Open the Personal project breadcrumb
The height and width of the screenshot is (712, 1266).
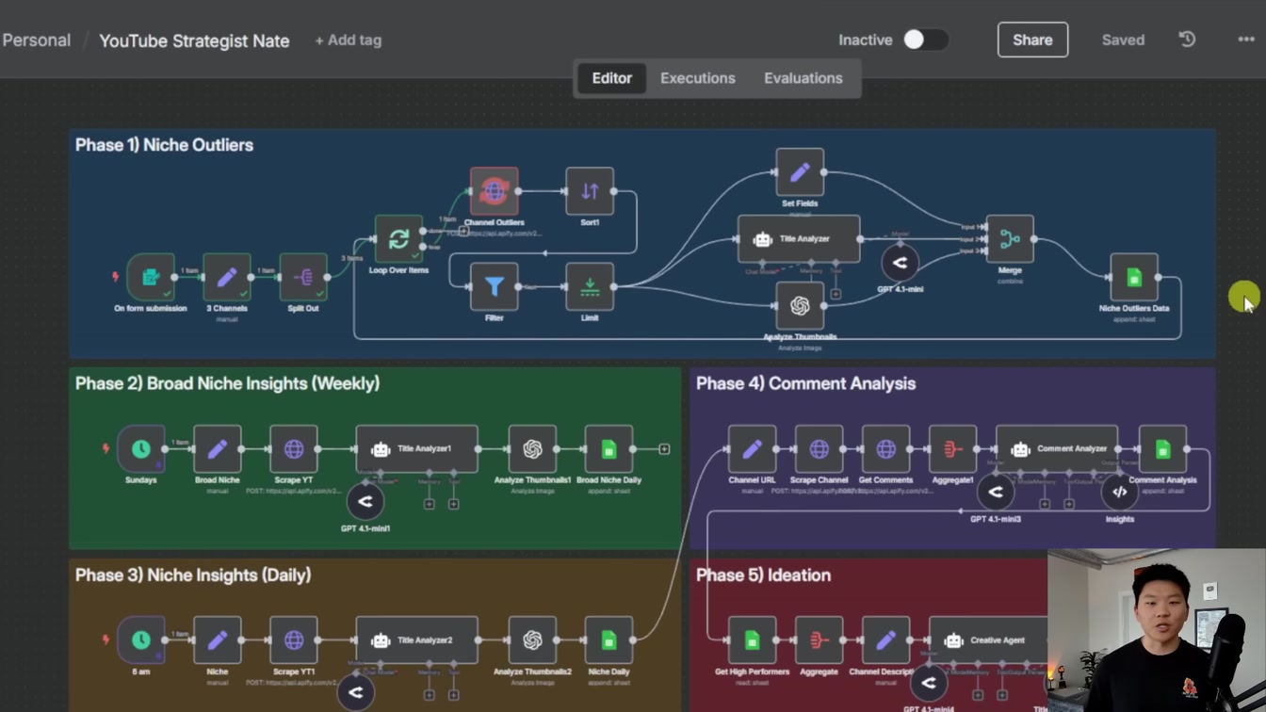pos(36,40)
